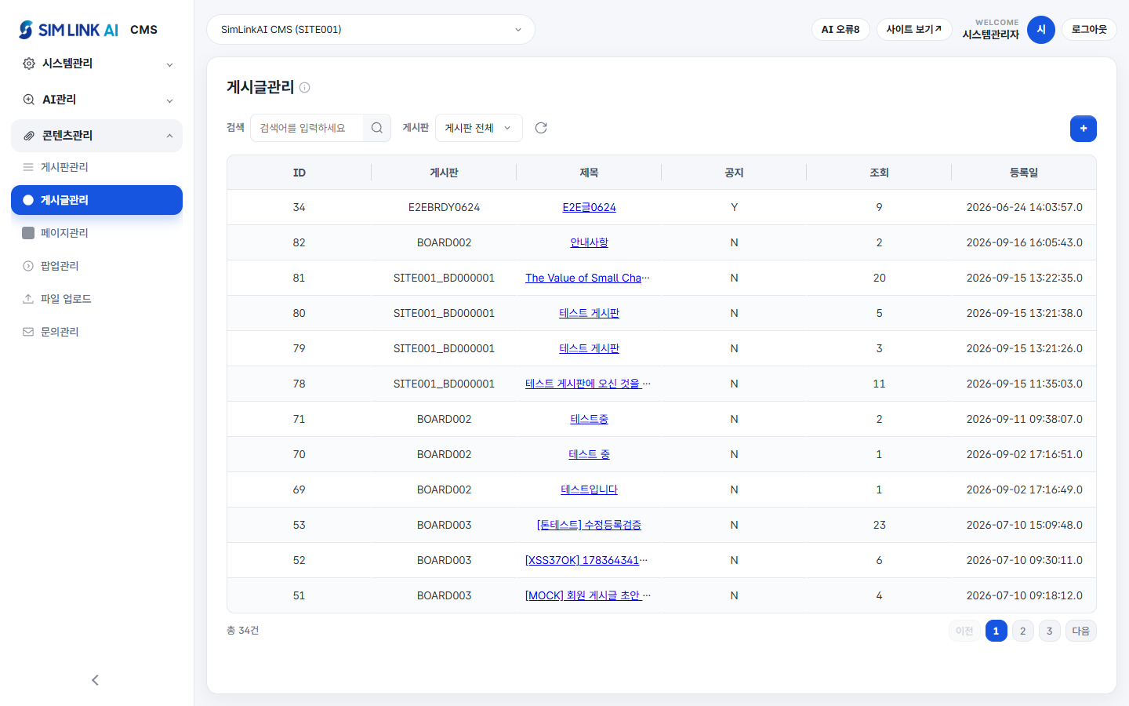Click the current page 1 button
This screenshot has height=706, width=1129.
(996, 631)
